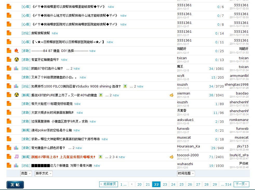This screenshot has width=255, height=190.
Task: Click the image icon after the FILCO thread title
Action: (125, 86)
